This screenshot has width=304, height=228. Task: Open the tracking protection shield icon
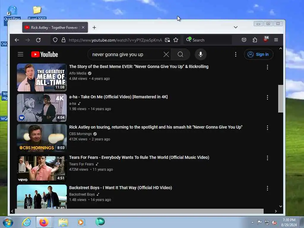coord(55,40)
